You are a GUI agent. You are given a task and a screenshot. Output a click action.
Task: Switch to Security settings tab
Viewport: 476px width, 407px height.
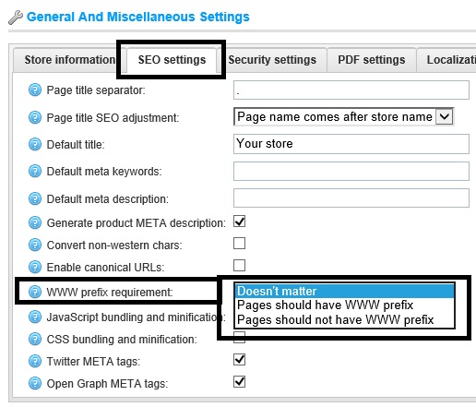tap(272, 60)
